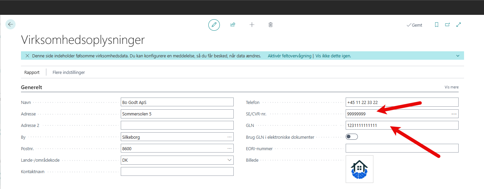
Task: Open Flere indstillinger menu
Action: coord(69,72)
